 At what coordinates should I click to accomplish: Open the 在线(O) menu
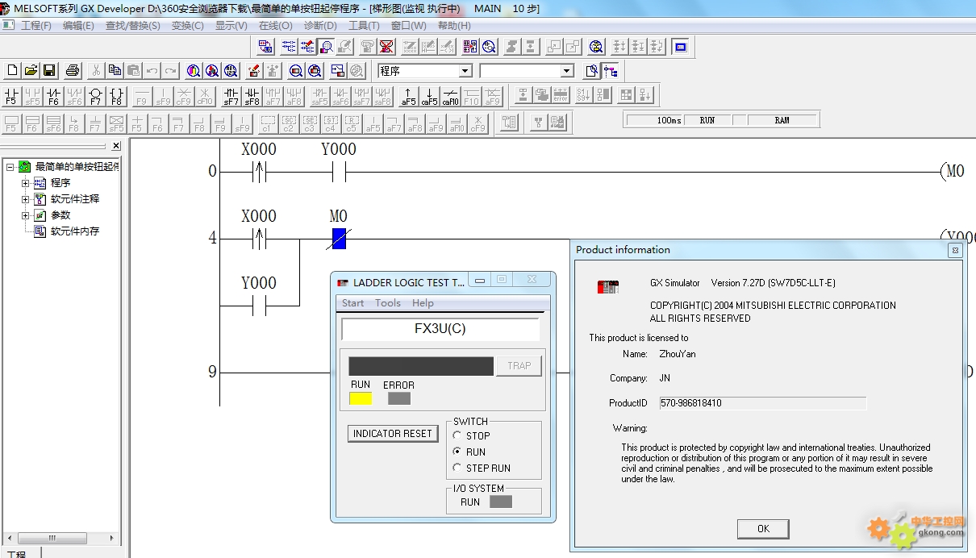point(275,26)
